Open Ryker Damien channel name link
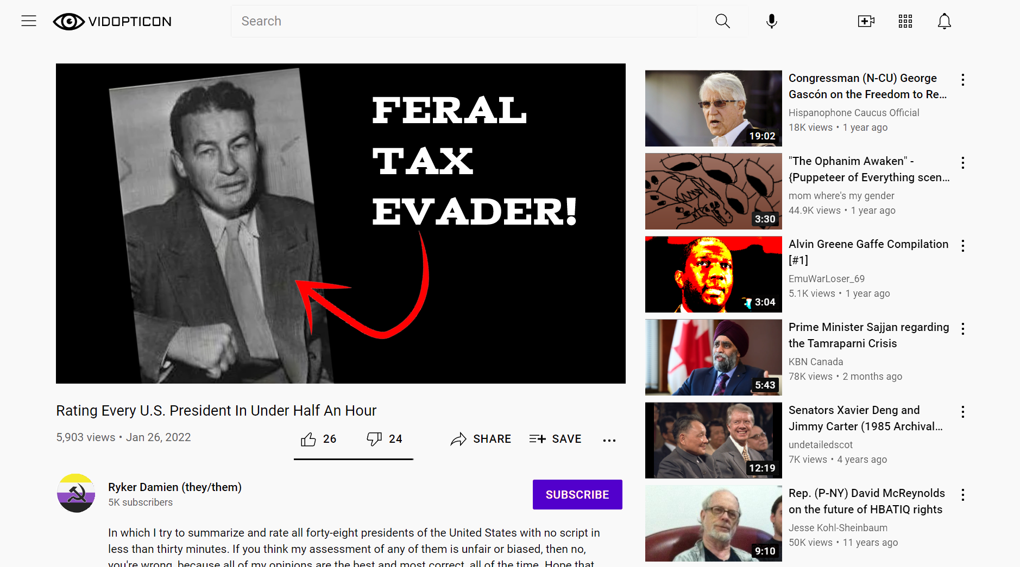 point(175,487)
